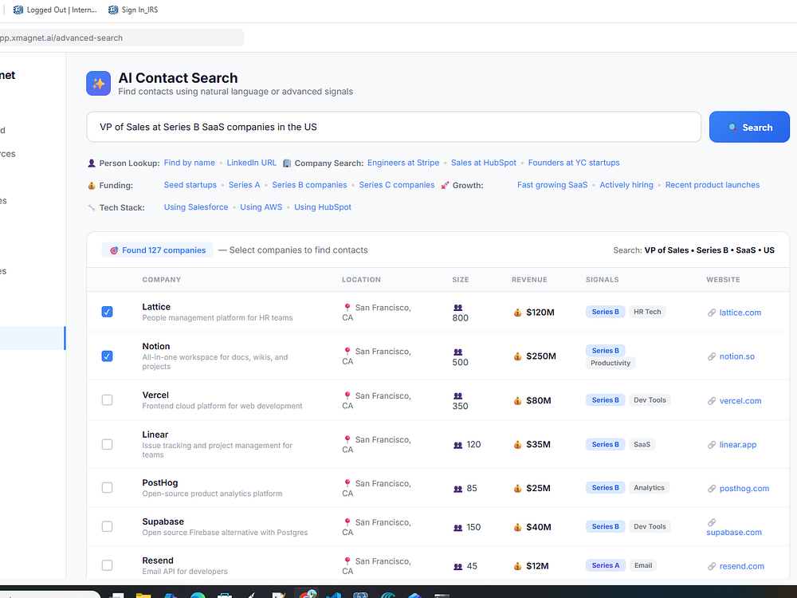Click the link chain icon above supabase.com

[712, 522]
